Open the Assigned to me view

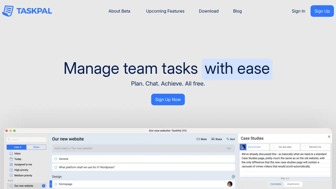click(23, 164)
